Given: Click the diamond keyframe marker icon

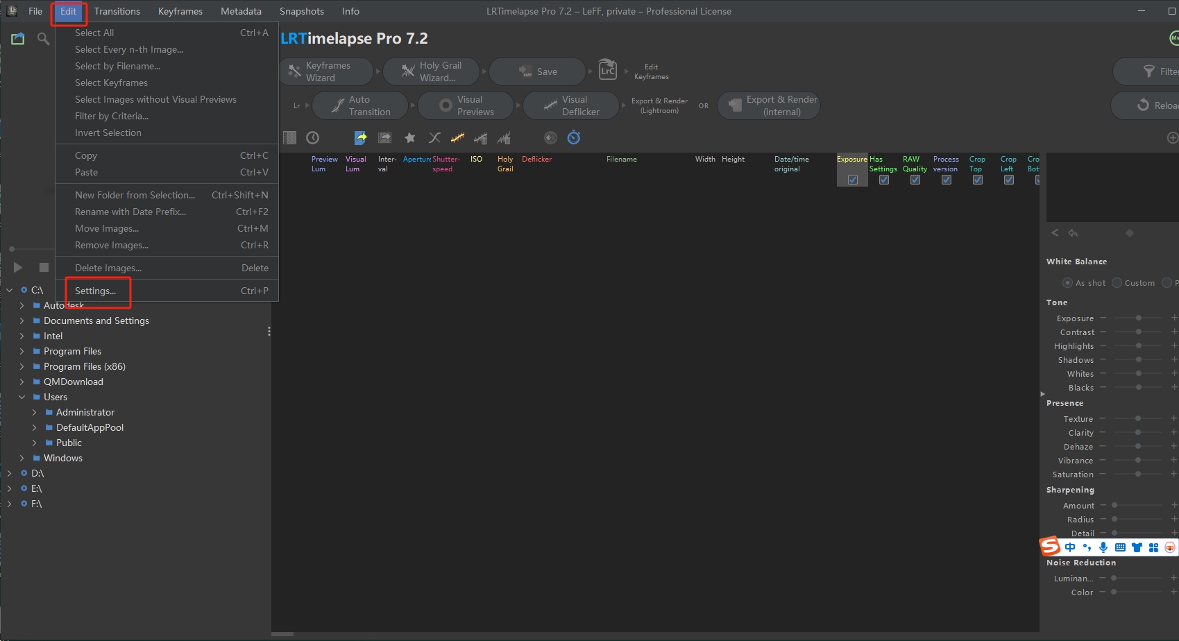Looking at the screenshot, I should coord(1130,233).
